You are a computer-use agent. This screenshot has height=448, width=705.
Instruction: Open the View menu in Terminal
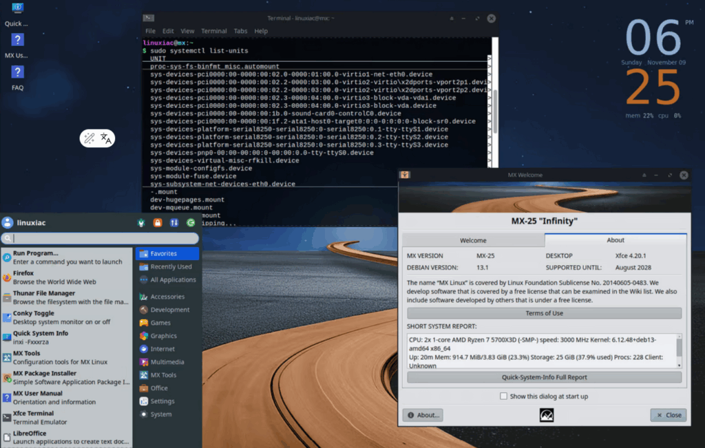pyautogui.click(x=187, y=31)
